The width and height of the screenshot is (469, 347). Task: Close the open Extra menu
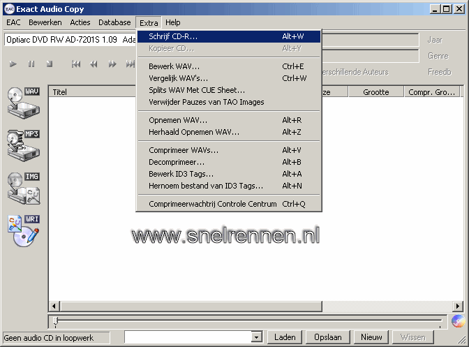tap(149, 23)
